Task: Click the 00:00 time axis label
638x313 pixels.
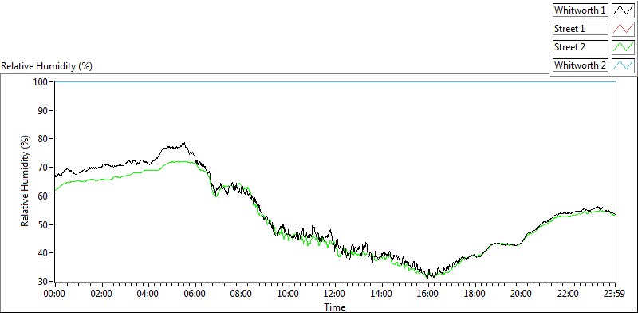Action: click(x=55, y=293)
